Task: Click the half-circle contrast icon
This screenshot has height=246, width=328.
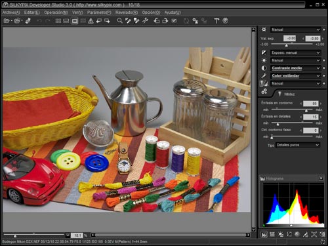Action: pyautogui.click(x=264, y=68)
